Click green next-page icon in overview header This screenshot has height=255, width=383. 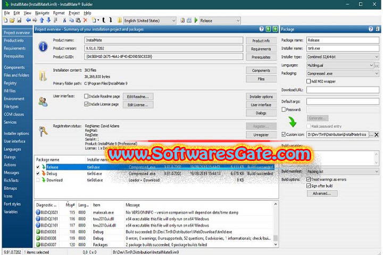(275, 29)
